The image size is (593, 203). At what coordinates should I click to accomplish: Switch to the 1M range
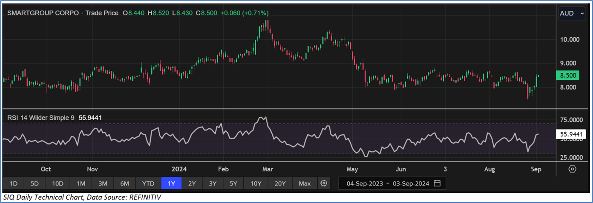[81, 183]
